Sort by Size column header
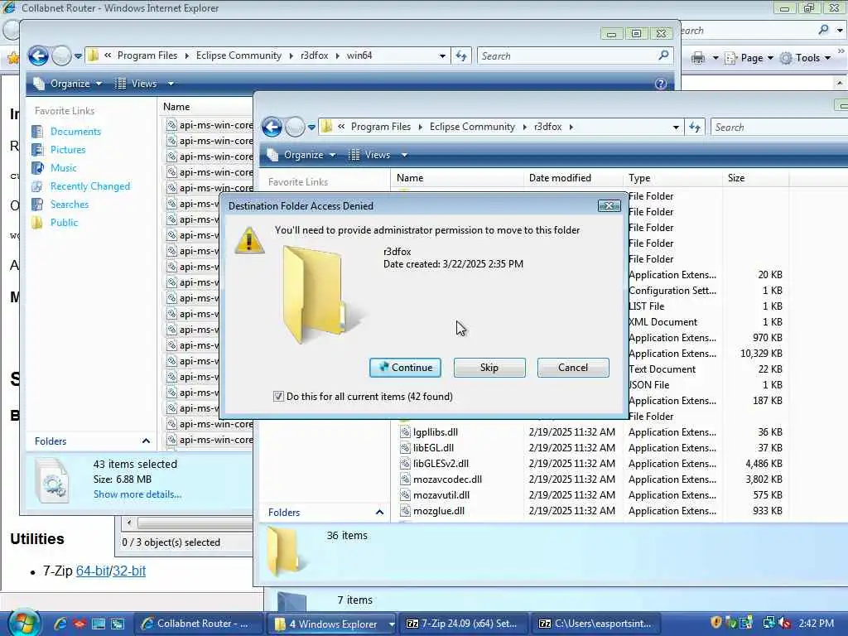The width and height of the screenshot is (848, 636). (736, 178)
